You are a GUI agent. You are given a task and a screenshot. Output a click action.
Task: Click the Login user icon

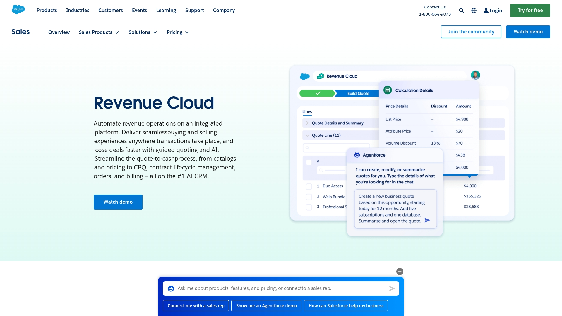[x=486, y=11]
